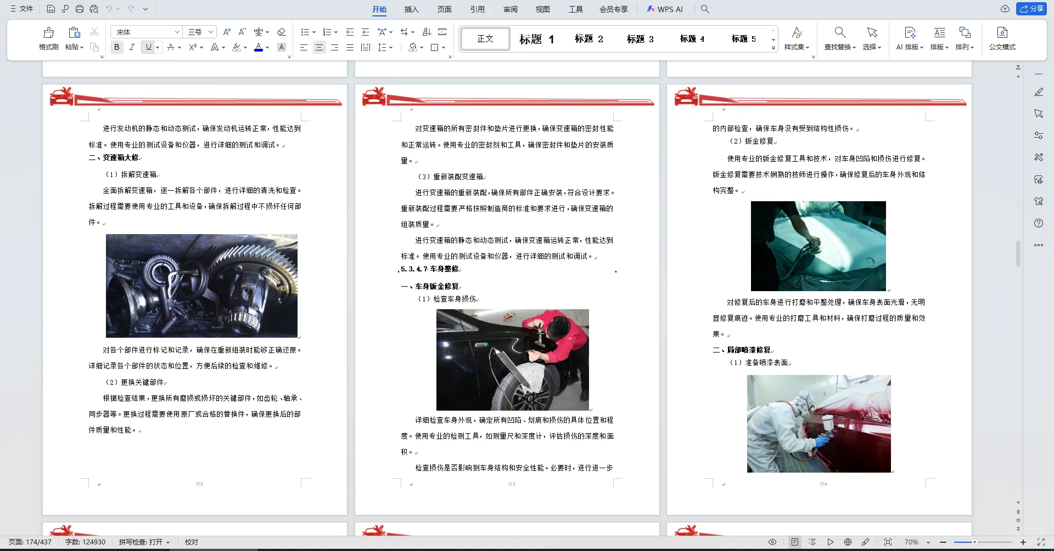This screenshot has height=551, width=1054.
Task: Switch to the 插入 ribbon tab
Action: click(412, 9)
